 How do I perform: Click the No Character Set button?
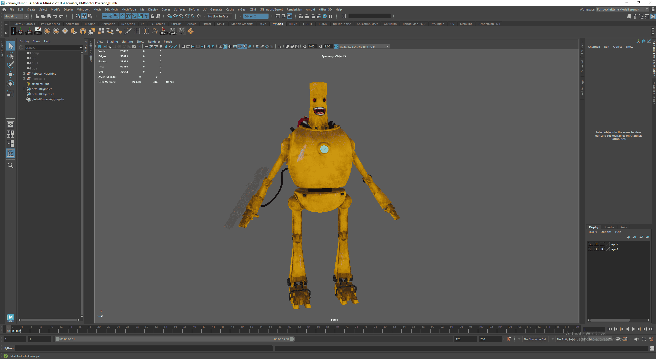coord(535,339)
